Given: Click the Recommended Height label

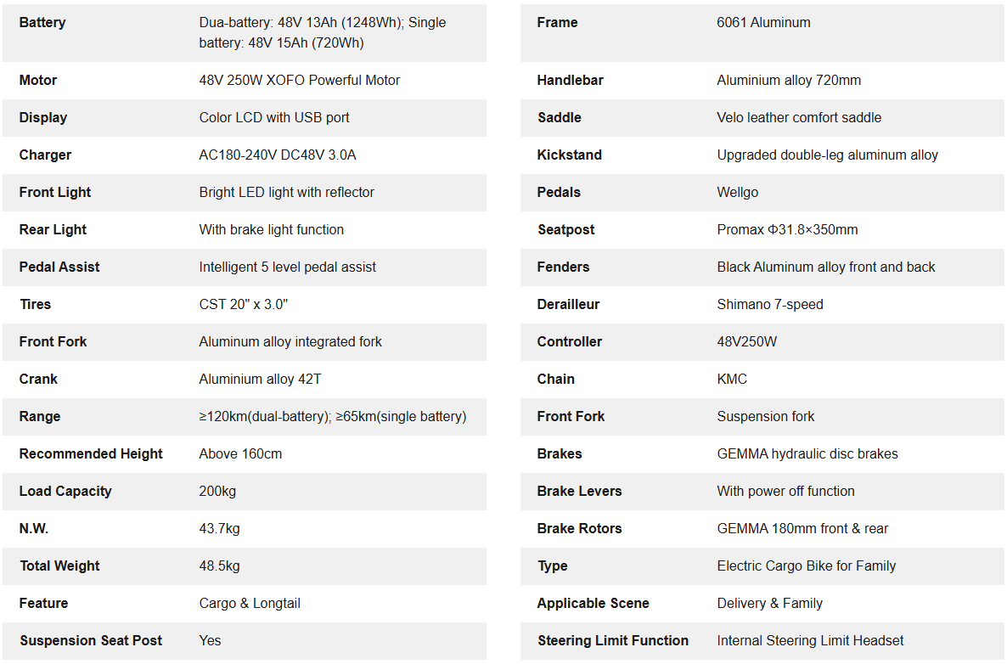Looking at the screenshot, I should point(91,454).
